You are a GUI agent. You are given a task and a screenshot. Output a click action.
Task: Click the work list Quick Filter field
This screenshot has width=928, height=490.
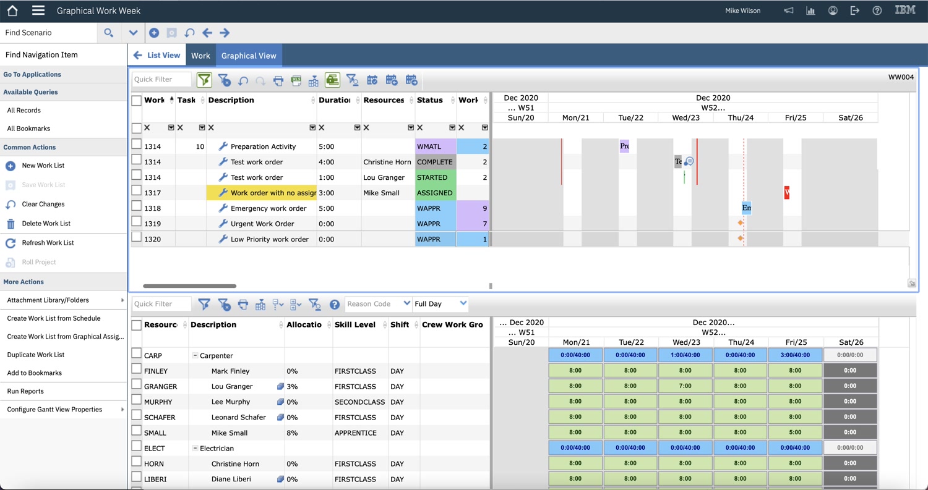(161, 80)
